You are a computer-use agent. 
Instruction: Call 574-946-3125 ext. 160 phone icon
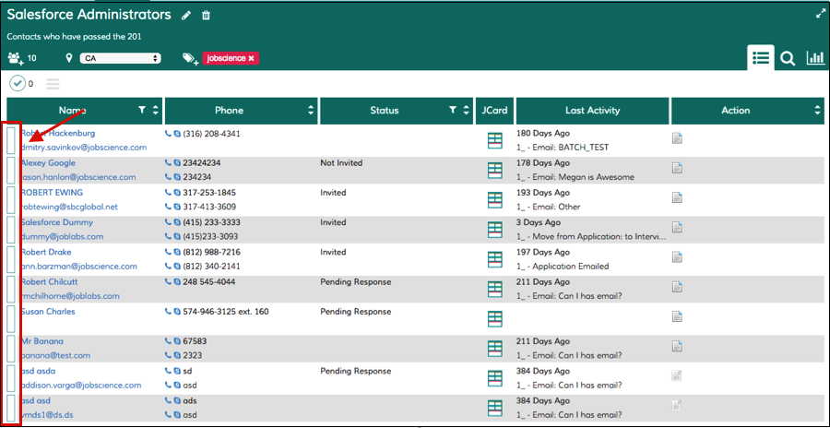click(169, 312)
